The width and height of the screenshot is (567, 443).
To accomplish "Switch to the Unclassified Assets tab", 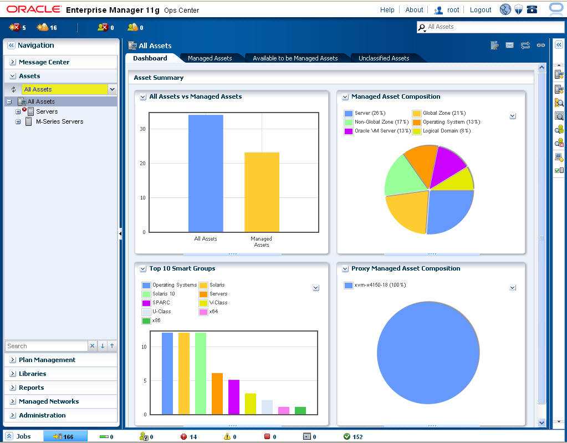I will pos(384,58).
